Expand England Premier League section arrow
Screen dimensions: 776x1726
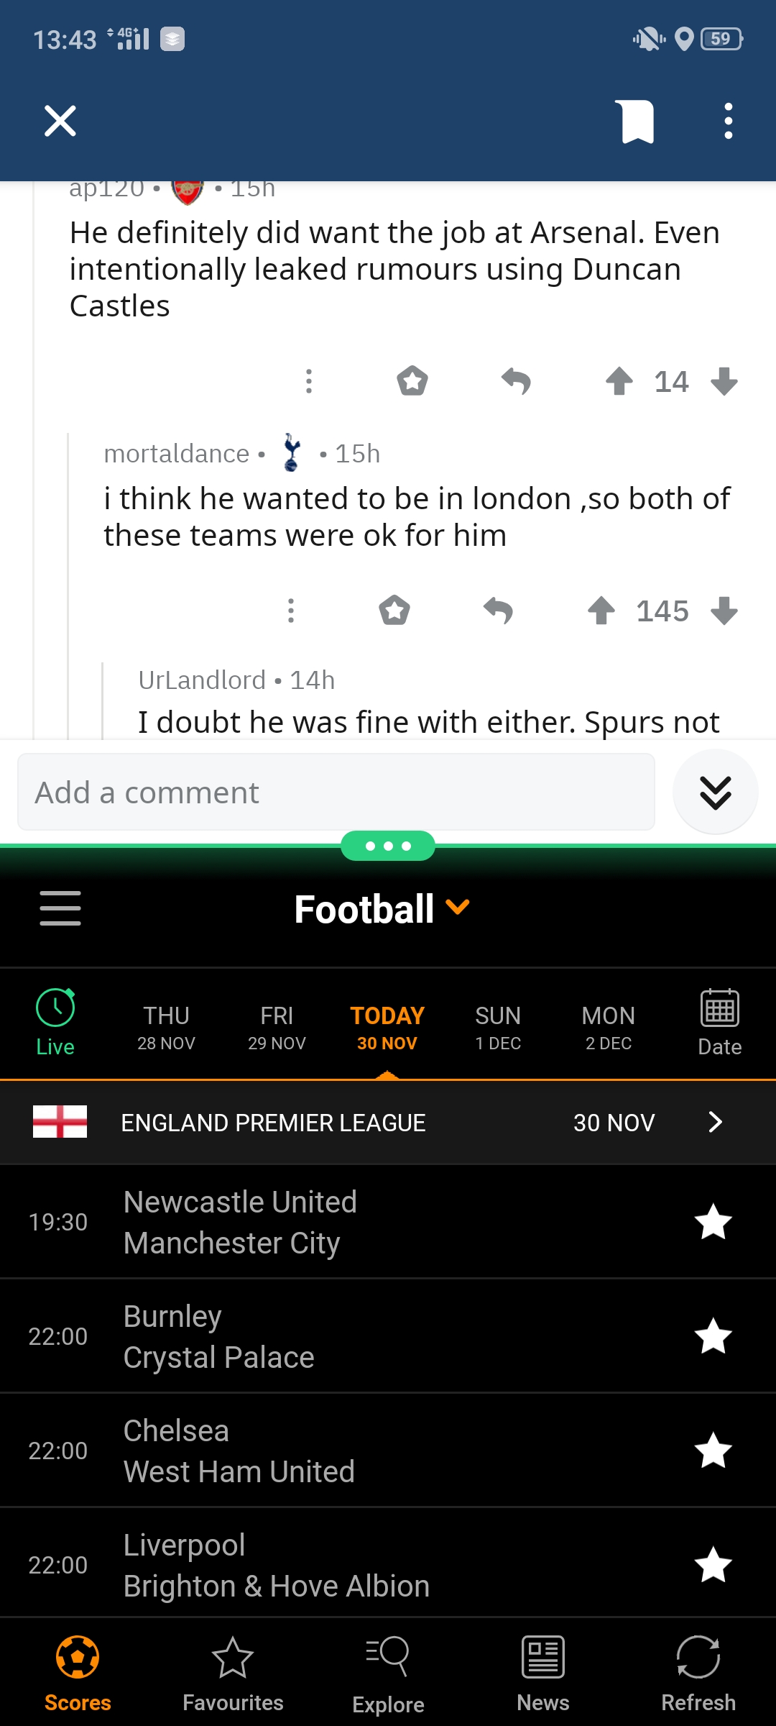[x=715, y=1123]
